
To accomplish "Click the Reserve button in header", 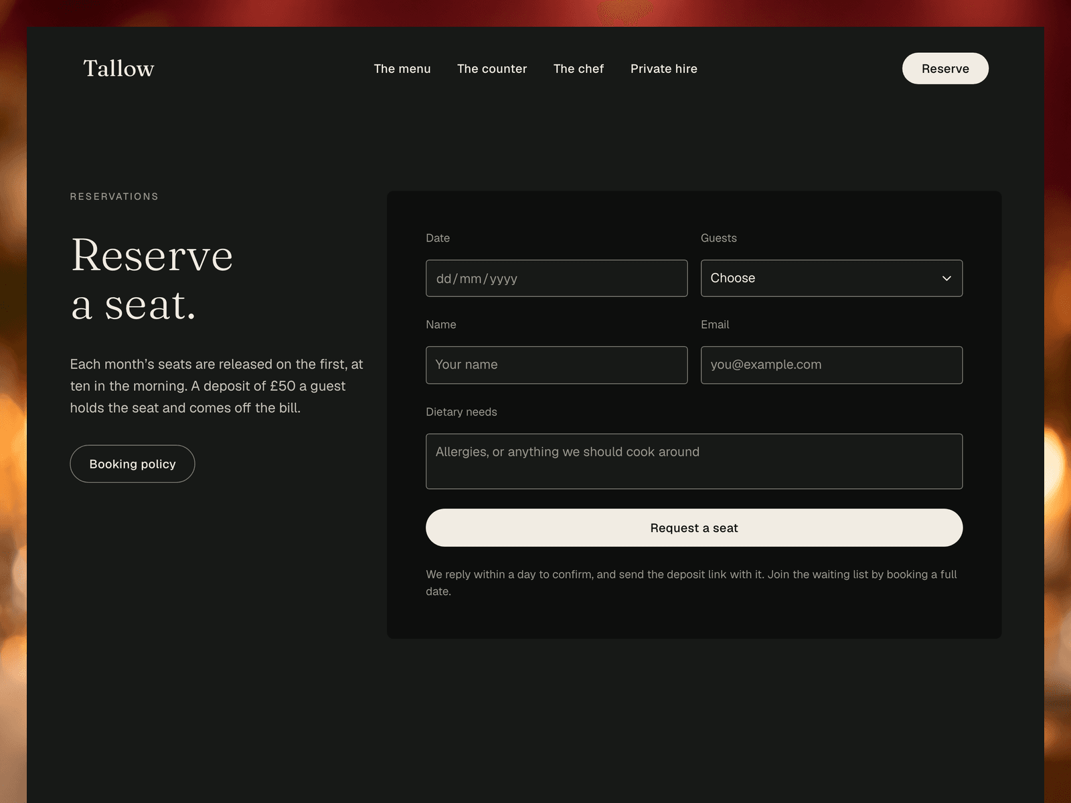I will [945, 68].
